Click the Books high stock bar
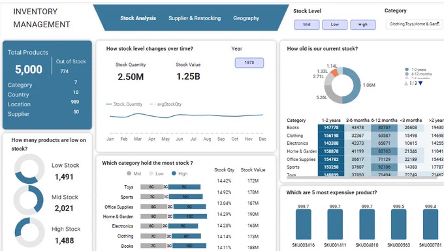Image resolution: width=444 pixels, height=251 pixels. (189, 246)
